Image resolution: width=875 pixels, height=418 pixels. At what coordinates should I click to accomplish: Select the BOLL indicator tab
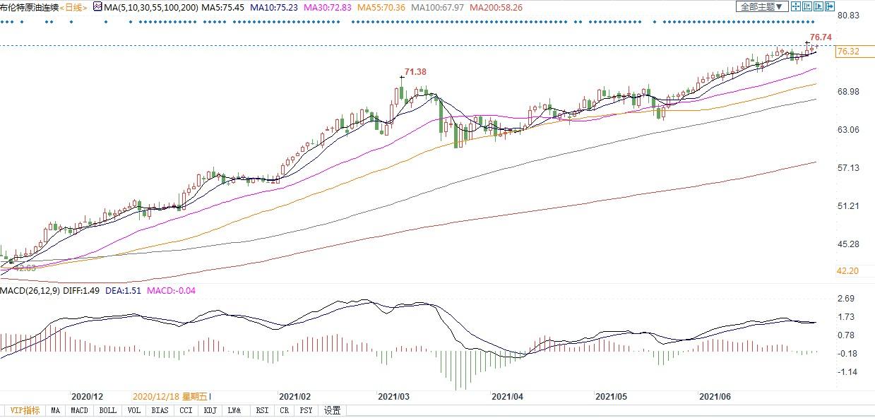coord(107,410)
